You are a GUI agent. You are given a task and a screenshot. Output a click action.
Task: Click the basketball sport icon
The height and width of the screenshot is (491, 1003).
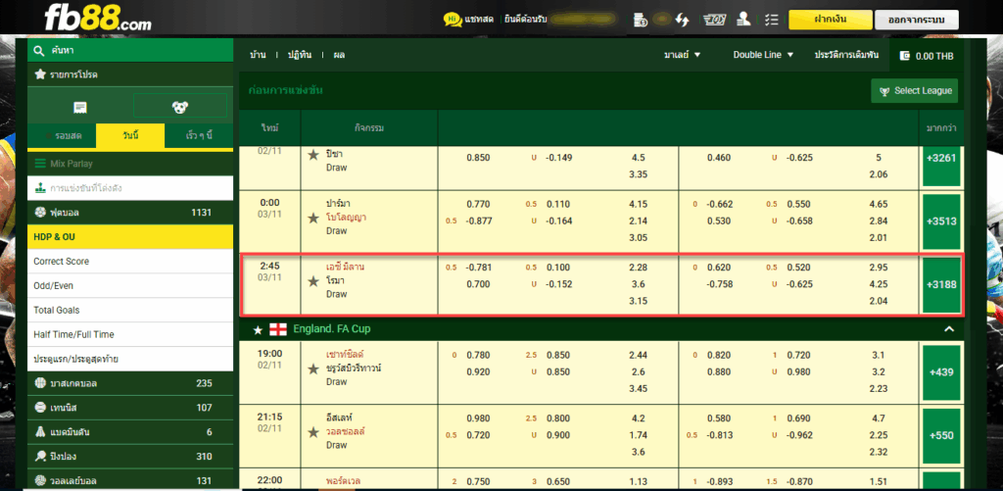(40, 383)
